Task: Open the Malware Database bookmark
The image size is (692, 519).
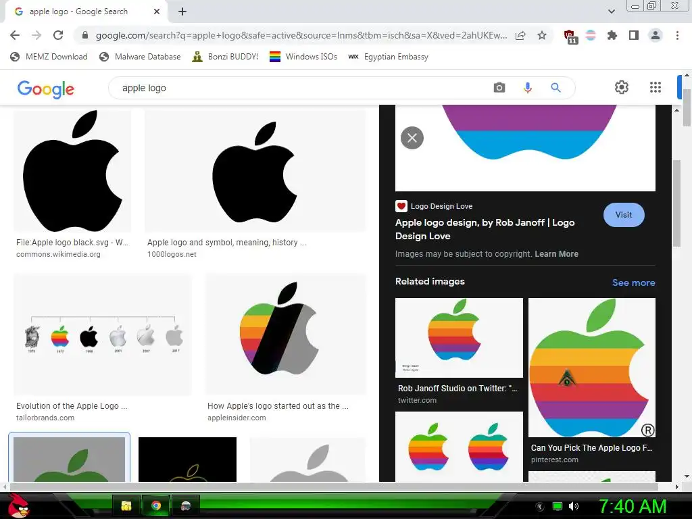Action: (141, 57)
